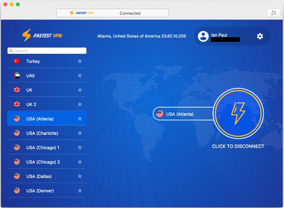Choose the UK server entry
Screen dimensions: 284x208
(x=47, y=90)
